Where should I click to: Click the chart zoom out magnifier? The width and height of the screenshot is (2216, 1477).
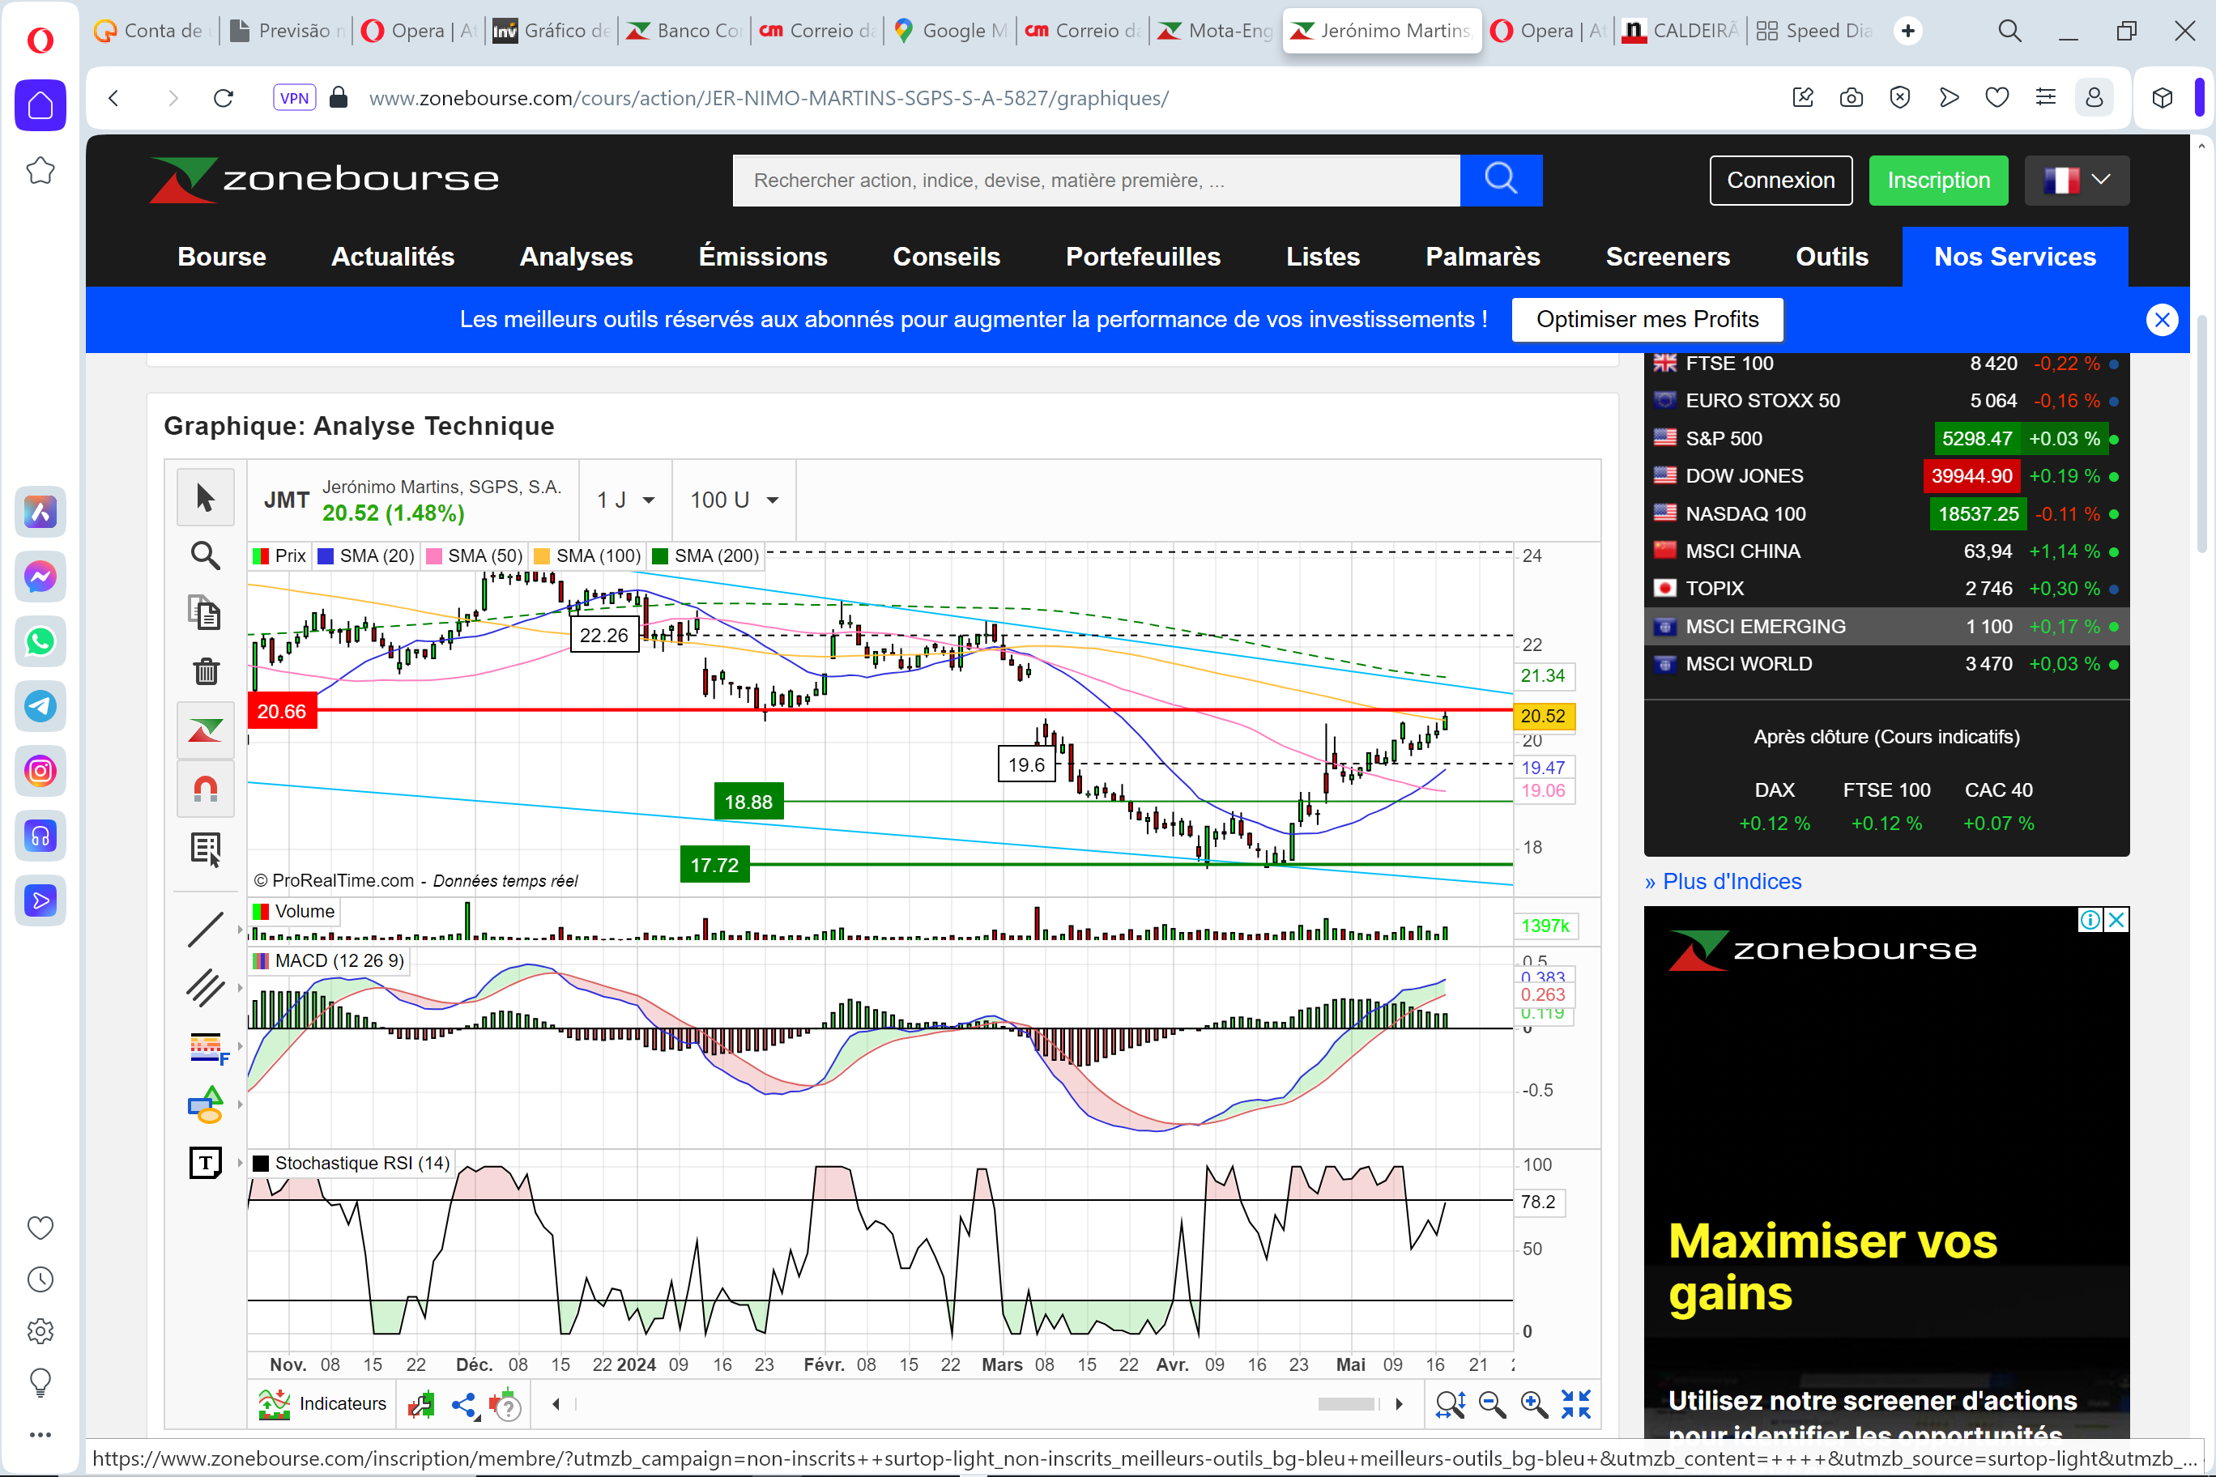(1491, 1404)
